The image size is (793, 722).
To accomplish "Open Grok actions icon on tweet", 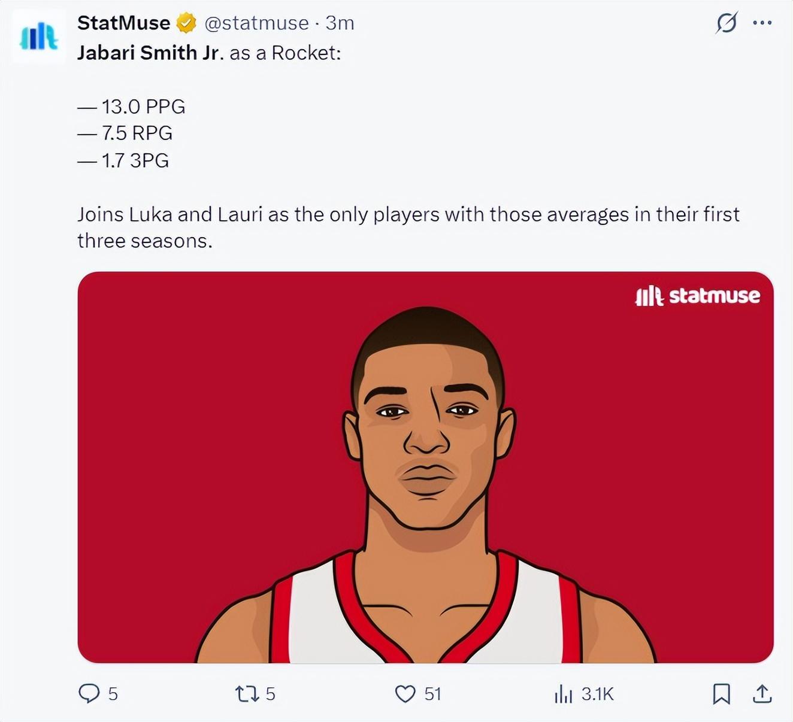I will (726, 23).
